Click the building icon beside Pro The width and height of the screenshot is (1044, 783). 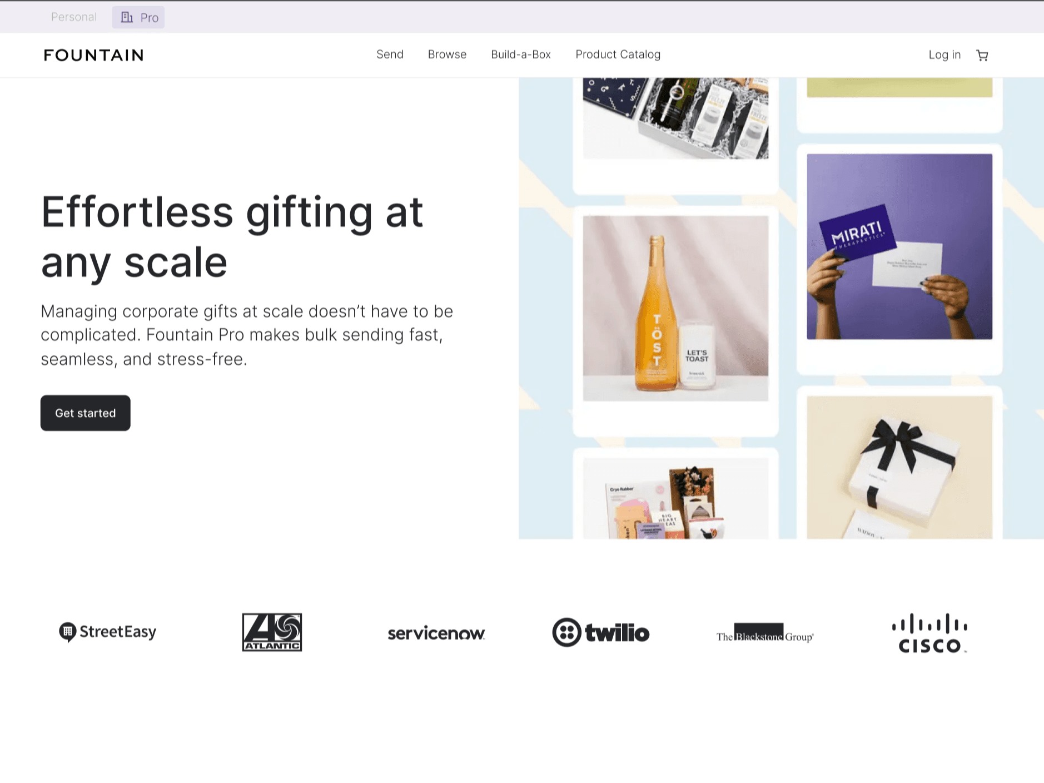click(127, 17)
